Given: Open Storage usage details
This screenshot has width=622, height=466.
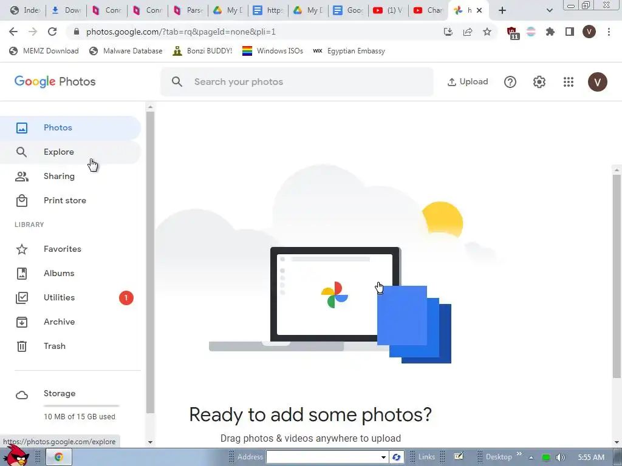Looking at the screenshot, I should pyautogui.click(x=70, y=404).
